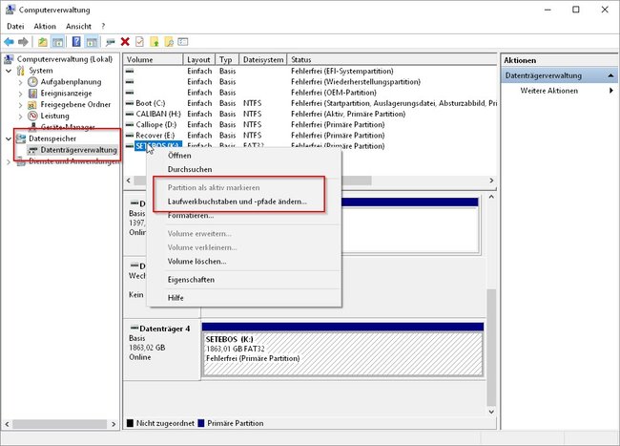The width and height of the screenshot is (620, 446).
Task: Click the red X delete toolbar icon
Action: point(125,42)
